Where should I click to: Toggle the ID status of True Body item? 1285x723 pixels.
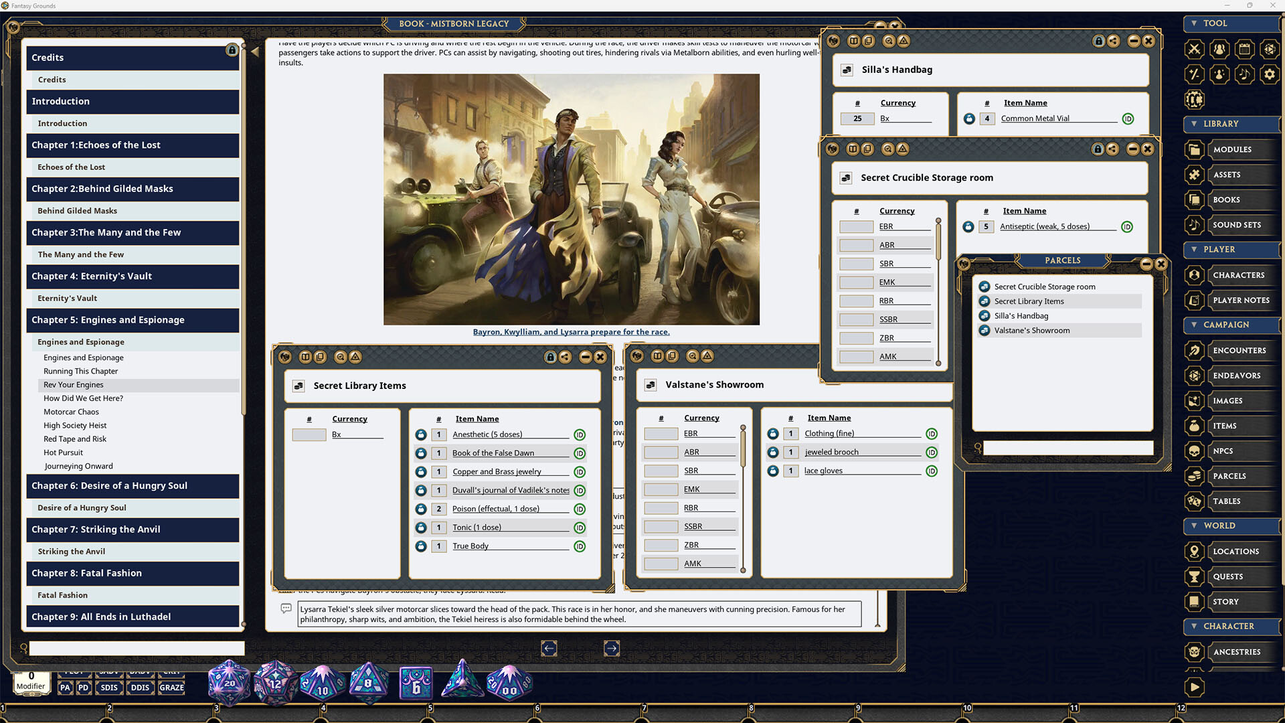pos(580,546)
